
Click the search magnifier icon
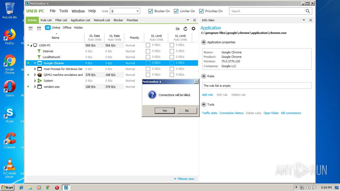pos(308,11)
